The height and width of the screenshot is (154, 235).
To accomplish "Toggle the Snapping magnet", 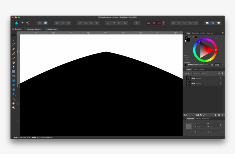I will coord(160,23).
